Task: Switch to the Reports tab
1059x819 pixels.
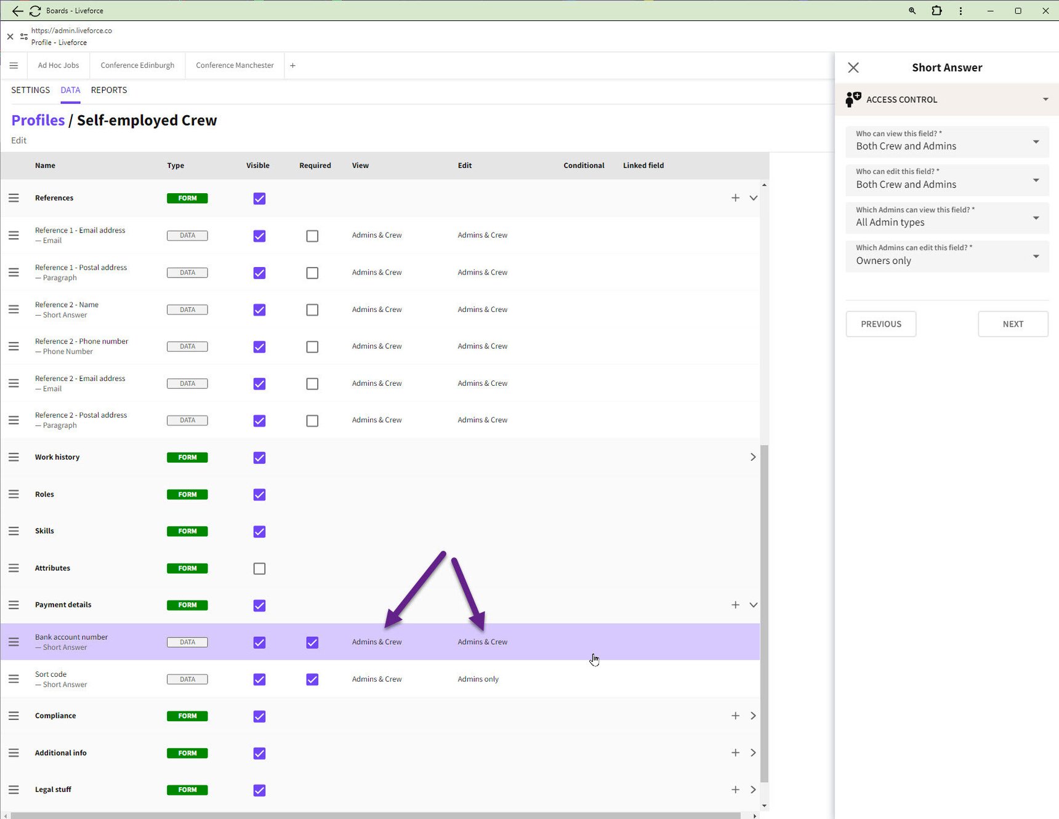Action: pos(109,90)
